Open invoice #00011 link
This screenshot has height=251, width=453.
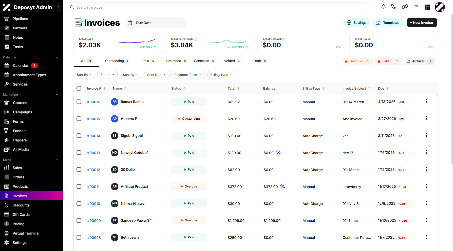coord(93,187)
